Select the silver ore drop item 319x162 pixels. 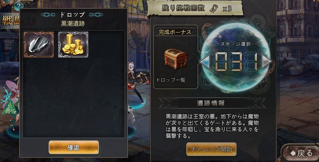pos(39,44)
